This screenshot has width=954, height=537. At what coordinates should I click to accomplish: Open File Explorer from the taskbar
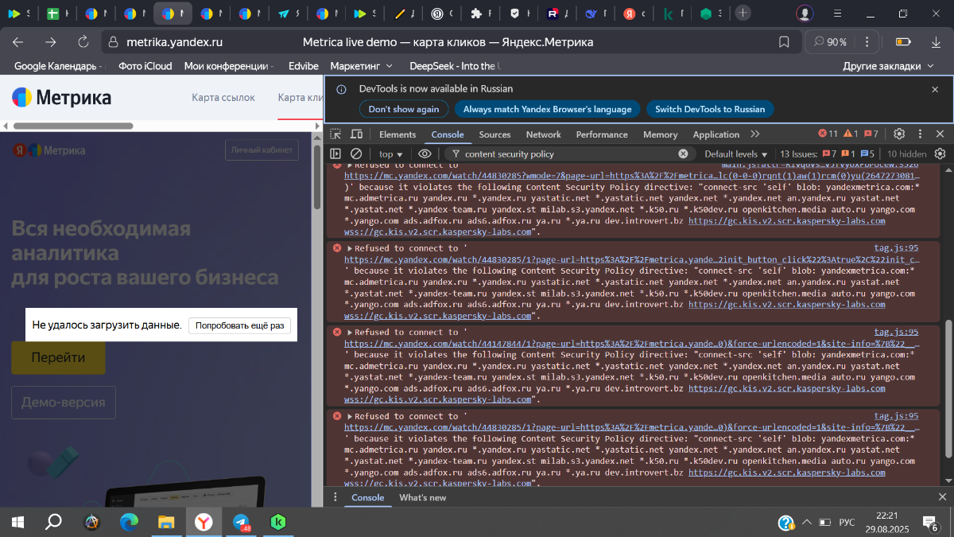[166, 522]
